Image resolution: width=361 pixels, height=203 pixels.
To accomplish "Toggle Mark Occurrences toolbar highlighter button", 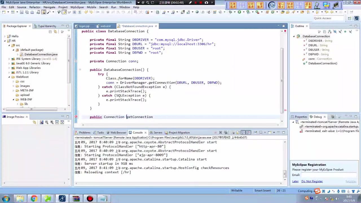I will click(x=64, y=12).
